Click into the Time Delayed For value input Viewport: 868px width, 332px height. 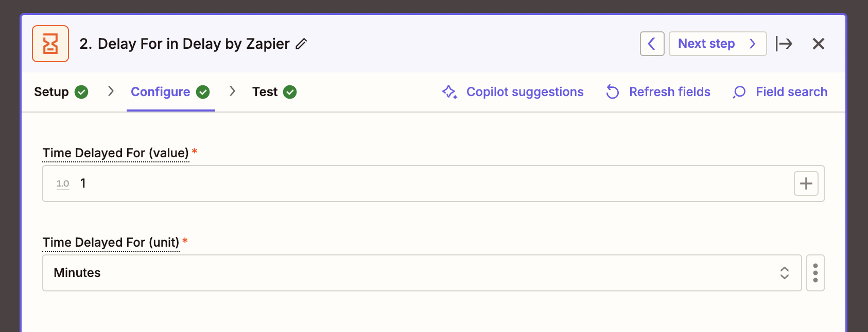point(432,183)
